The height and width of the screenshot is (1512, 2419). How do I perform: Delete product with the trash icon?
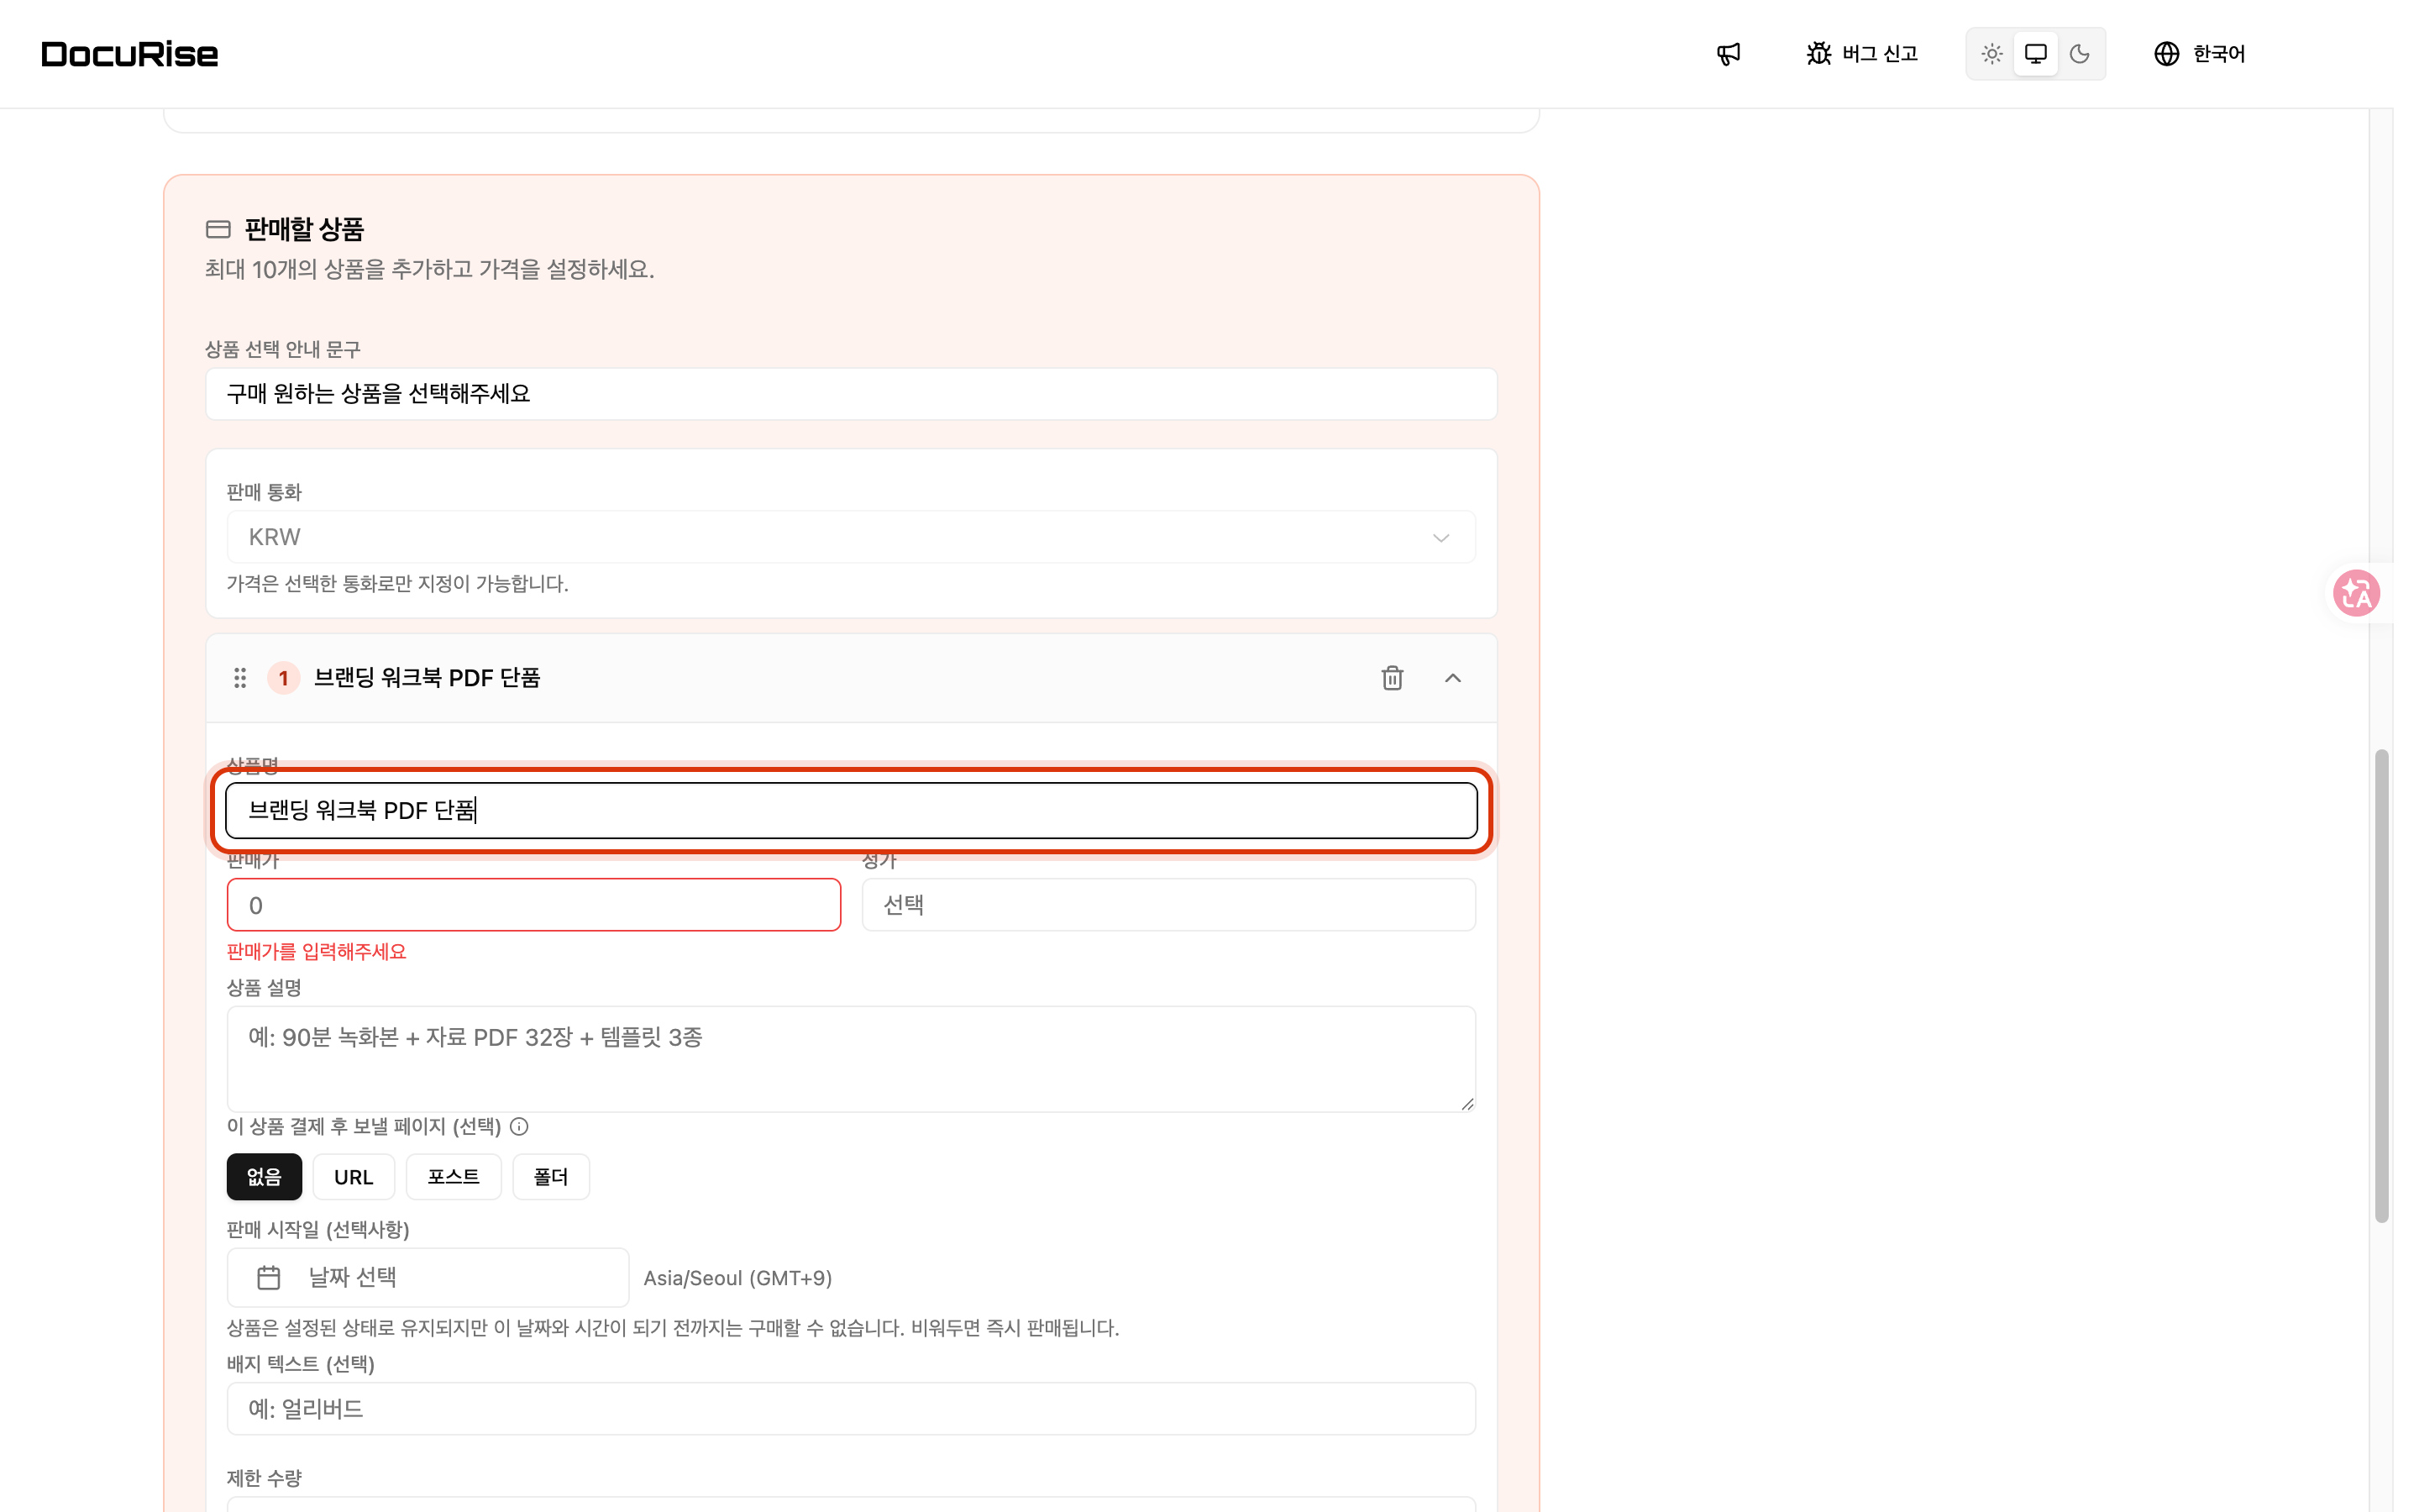pos(1392,678)
